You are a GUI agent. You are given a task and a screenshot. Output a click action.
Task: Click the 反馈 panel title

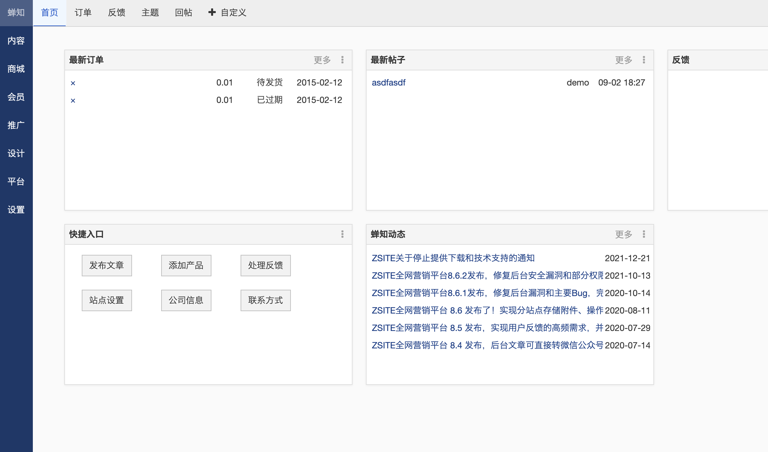pyautogui.click(x=681, y=60)
